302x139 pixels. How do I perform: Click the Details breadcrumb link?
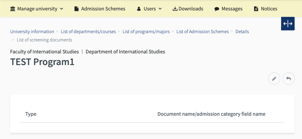pos(242,31)
